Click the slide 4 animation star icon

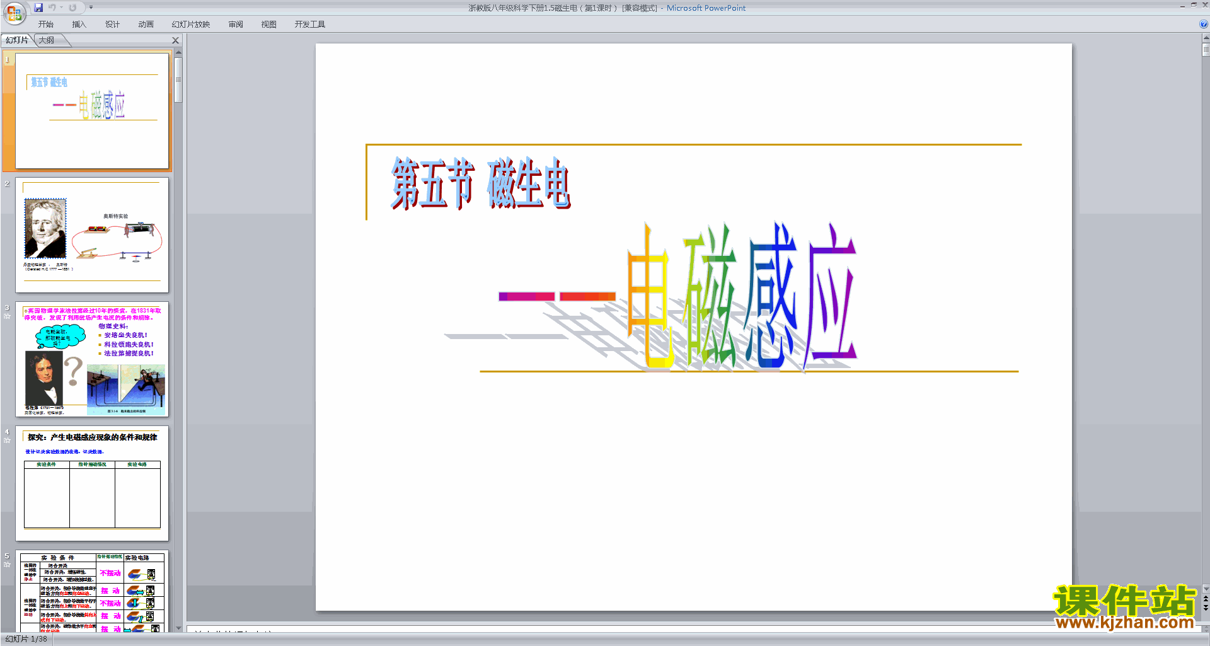[x=7, y=440]
